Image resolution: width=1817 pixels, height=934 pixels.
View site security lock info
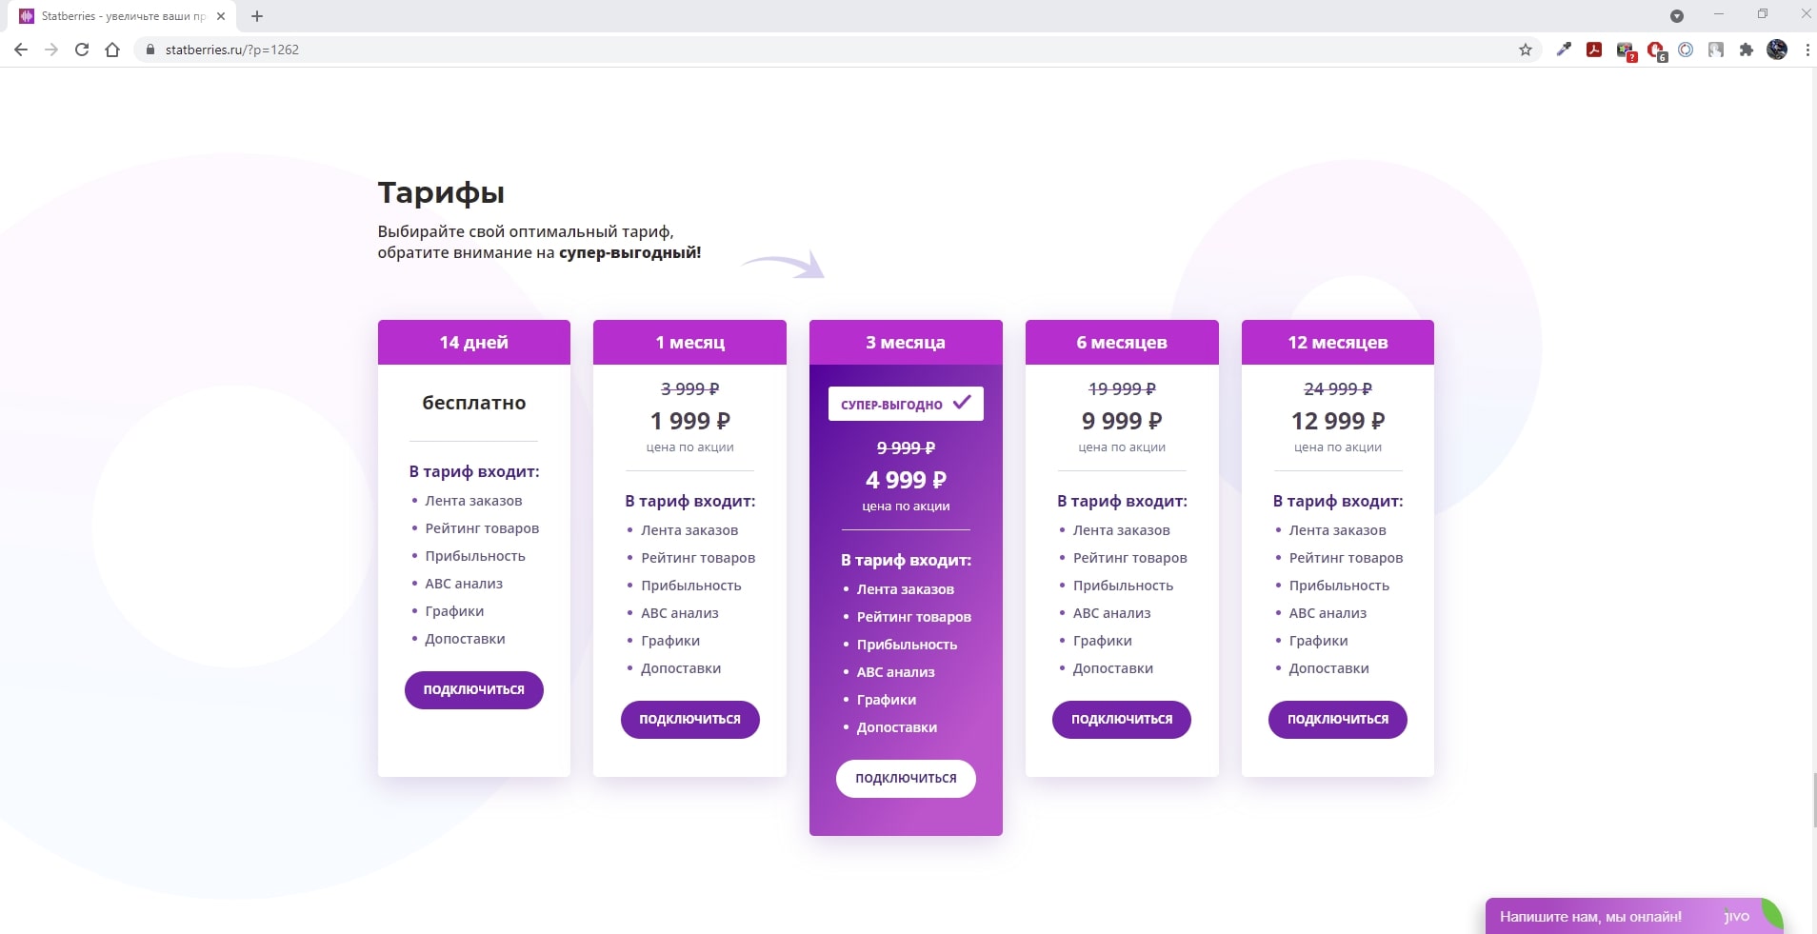click(150, 50)
